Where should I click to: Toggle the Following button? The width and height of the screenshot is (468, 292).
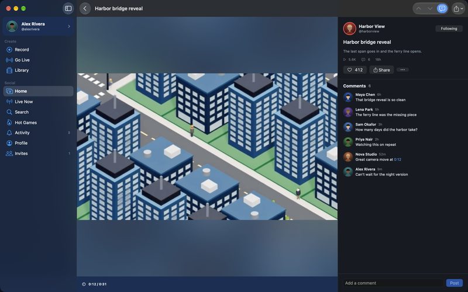pos(449,29)
